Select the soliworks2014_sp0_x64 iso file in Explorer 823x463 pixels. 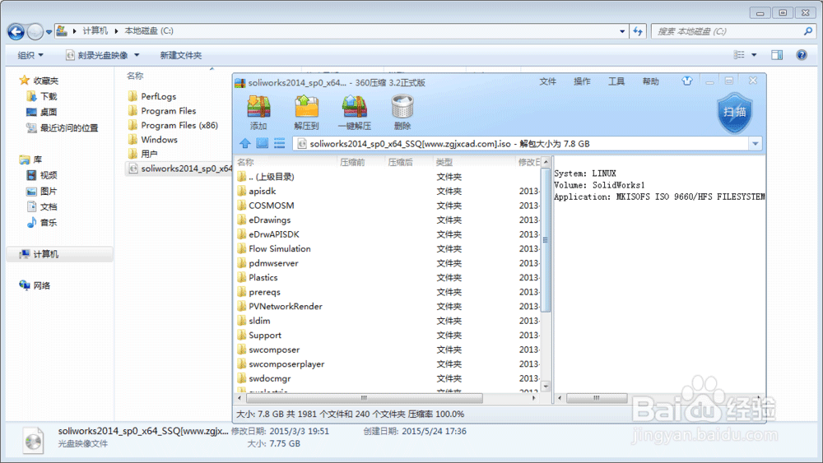pyautogui.click(x=179, y=169)
